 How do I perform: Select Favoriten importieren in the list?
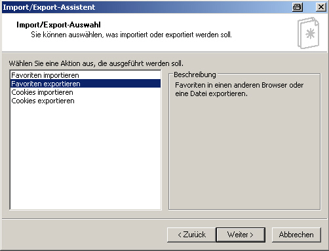(x=86, y=75)
